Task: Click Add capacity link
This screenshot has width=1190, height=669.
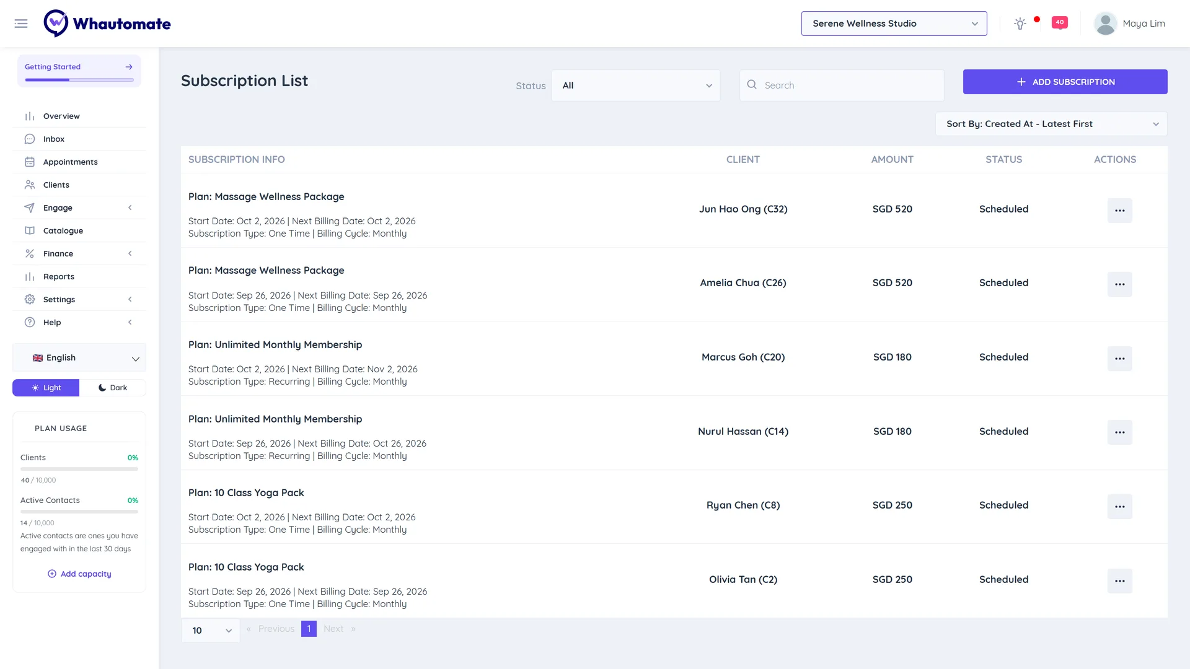Action: 79,574
